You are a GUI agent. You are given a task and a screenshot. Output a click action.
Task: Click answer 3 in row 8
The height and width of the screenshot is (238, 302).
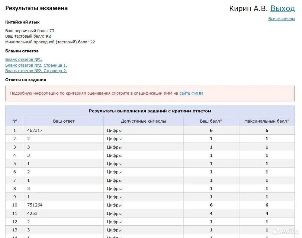[x=28, y=189]
